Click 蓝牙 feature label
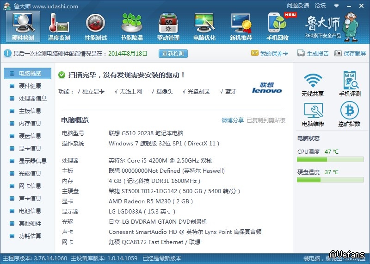This screenshot has height=264, width=370. coord(230,91)
